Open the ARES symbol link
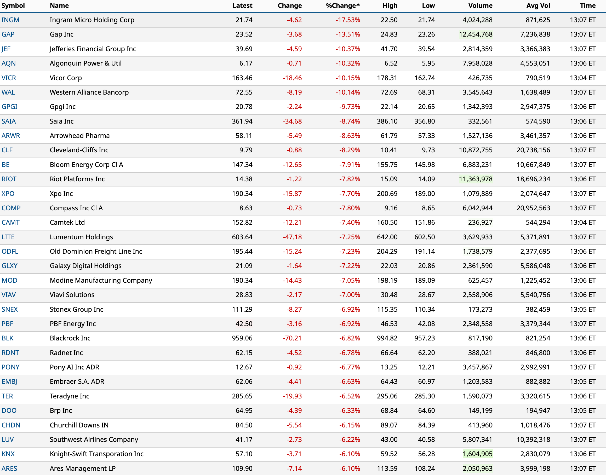Image resolution: width=606 pixels, height=475 pixels. click(x=9, y=468)
